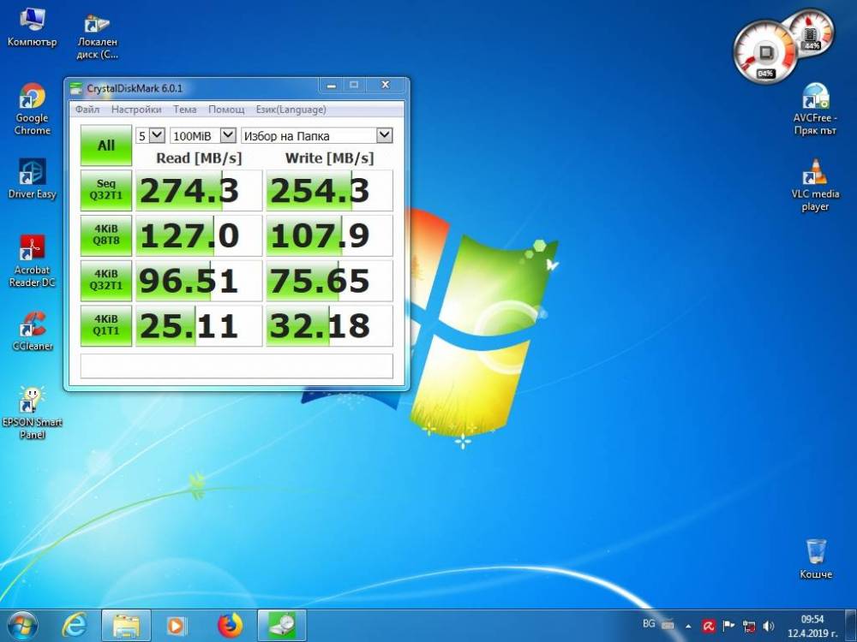This screenshot has height=642, width=857.
Task: Close the CrystalDiskMark window
Action: (x=385, y=85)
